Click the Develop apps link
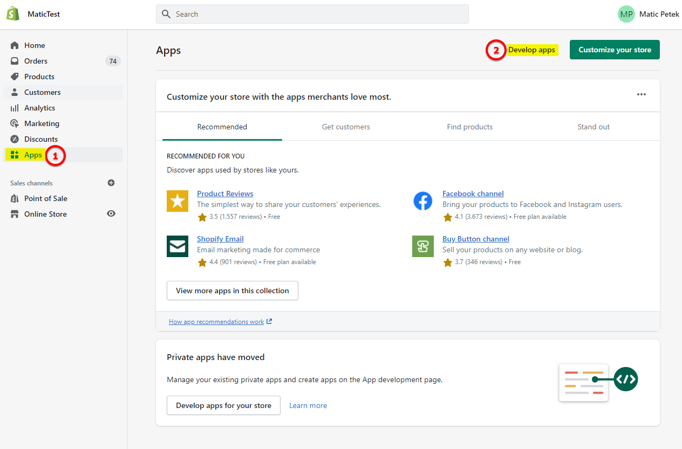The width and height of the screenshot is (682, 449). click(531, 50)
